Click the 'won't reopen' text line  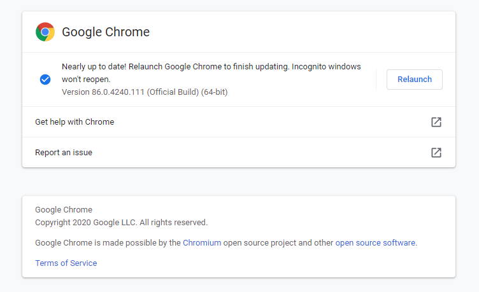(86, 80)
